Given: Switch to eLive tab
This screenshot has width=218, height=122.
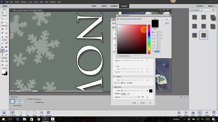Looking at the screenshot, I should pyautogui.click(x=94, y=6).
